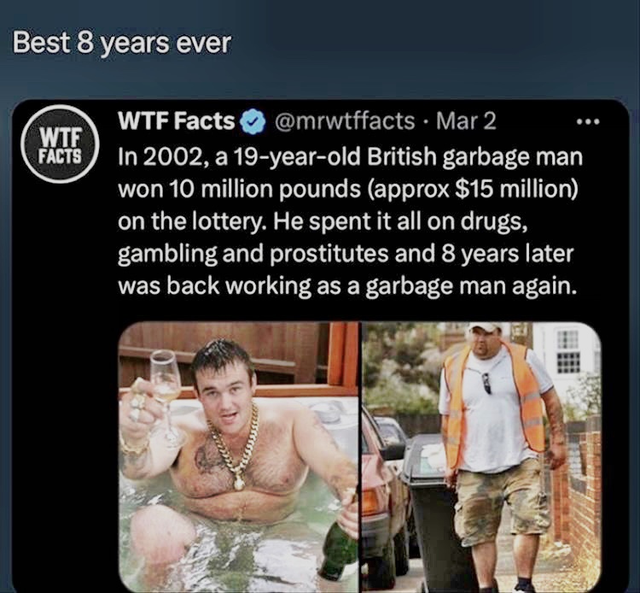Open the three-dot more options menu

588,121
